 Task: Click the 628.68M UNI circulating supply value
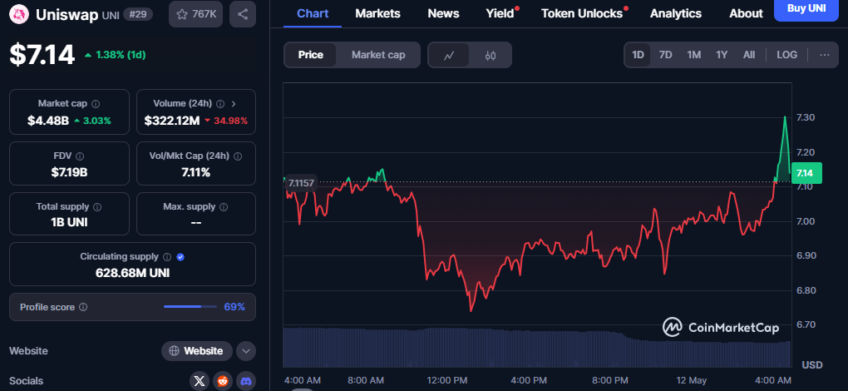pyautogui.click(x=132, y=273)
